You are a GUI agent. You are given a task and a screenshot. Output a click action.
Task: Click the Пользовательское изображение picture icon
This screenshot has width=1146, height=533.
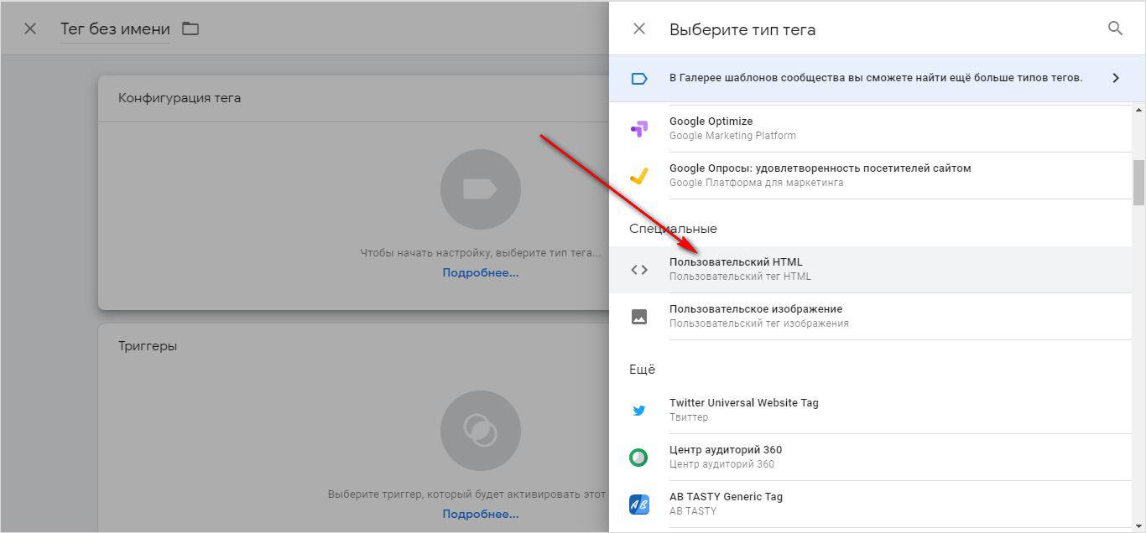638,317
